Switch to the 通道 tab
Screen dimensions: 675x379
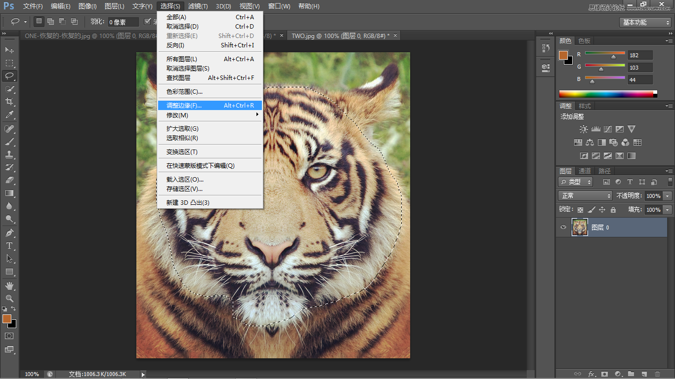click(585, 171)
